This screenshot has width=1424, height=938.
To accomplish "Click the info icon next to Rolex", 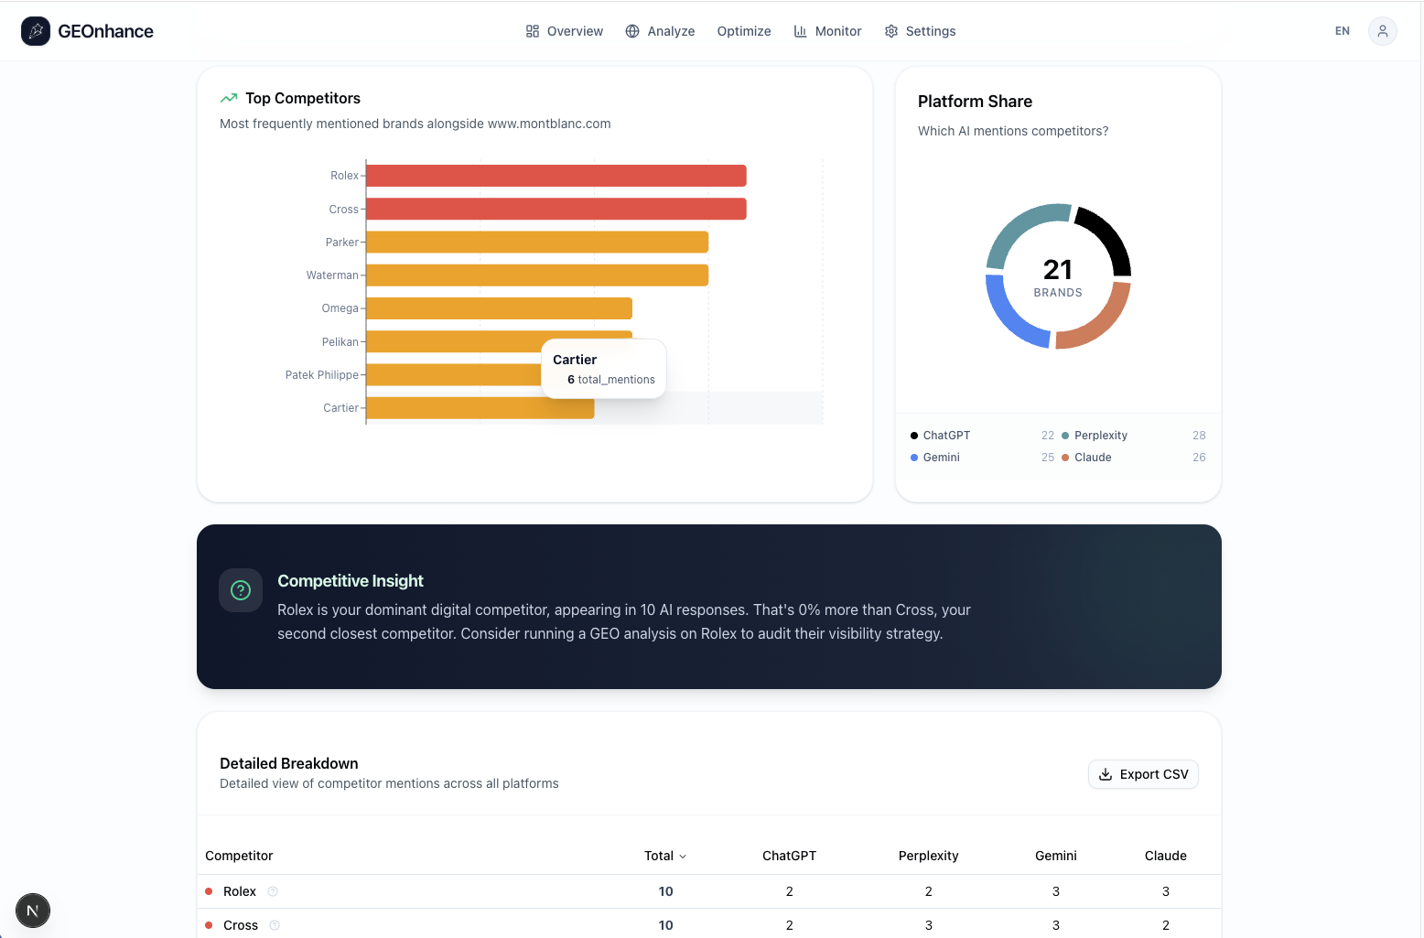I will pos(273,891).
